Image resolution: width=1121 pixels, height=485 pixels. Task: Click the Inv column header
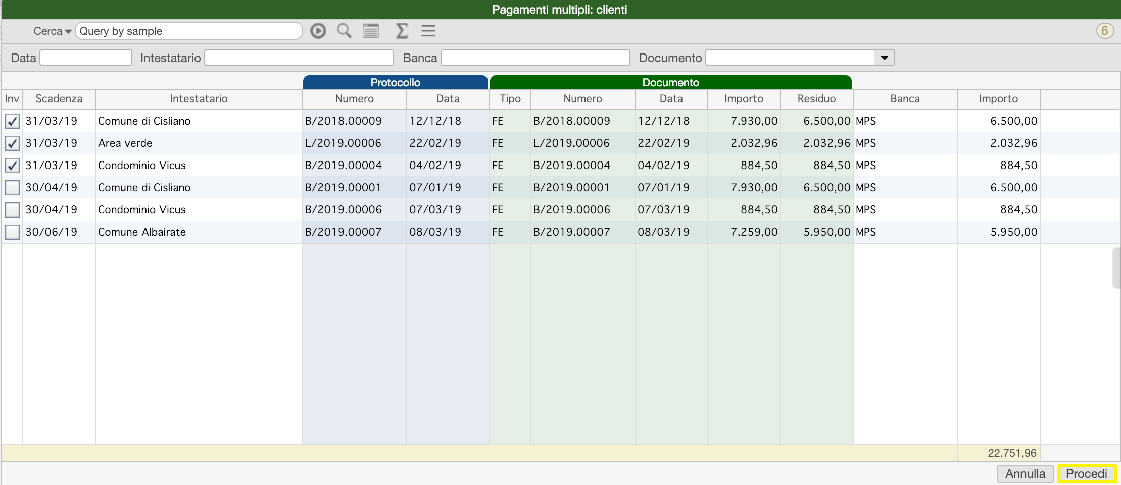point(12,99)
